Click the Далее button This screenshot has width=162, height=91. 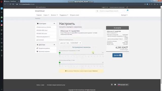pyautogui.click(x=117, y=55)
